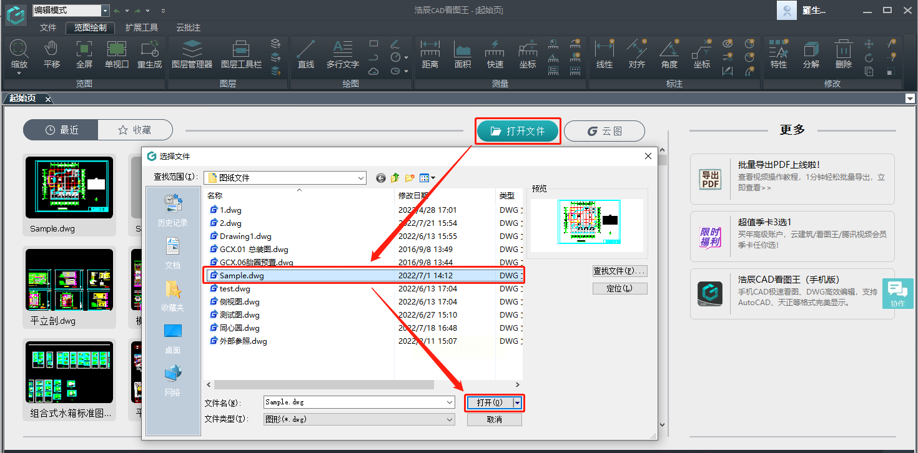Switch to 全屏 fullscreen view
918x453 pixels.
[x=84, y=54]
